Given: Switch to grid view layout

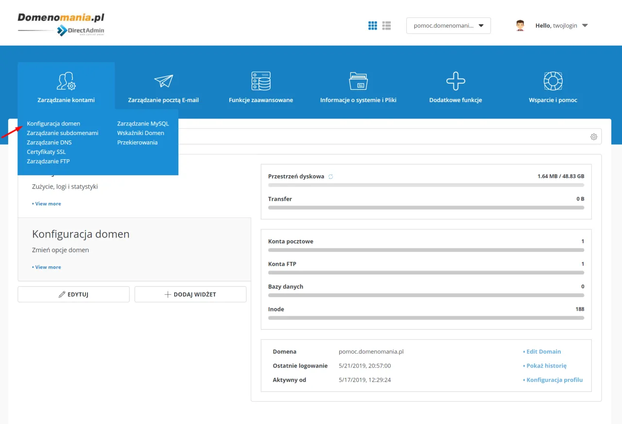Looking at the screenshot, I should (x=373, y=25).
